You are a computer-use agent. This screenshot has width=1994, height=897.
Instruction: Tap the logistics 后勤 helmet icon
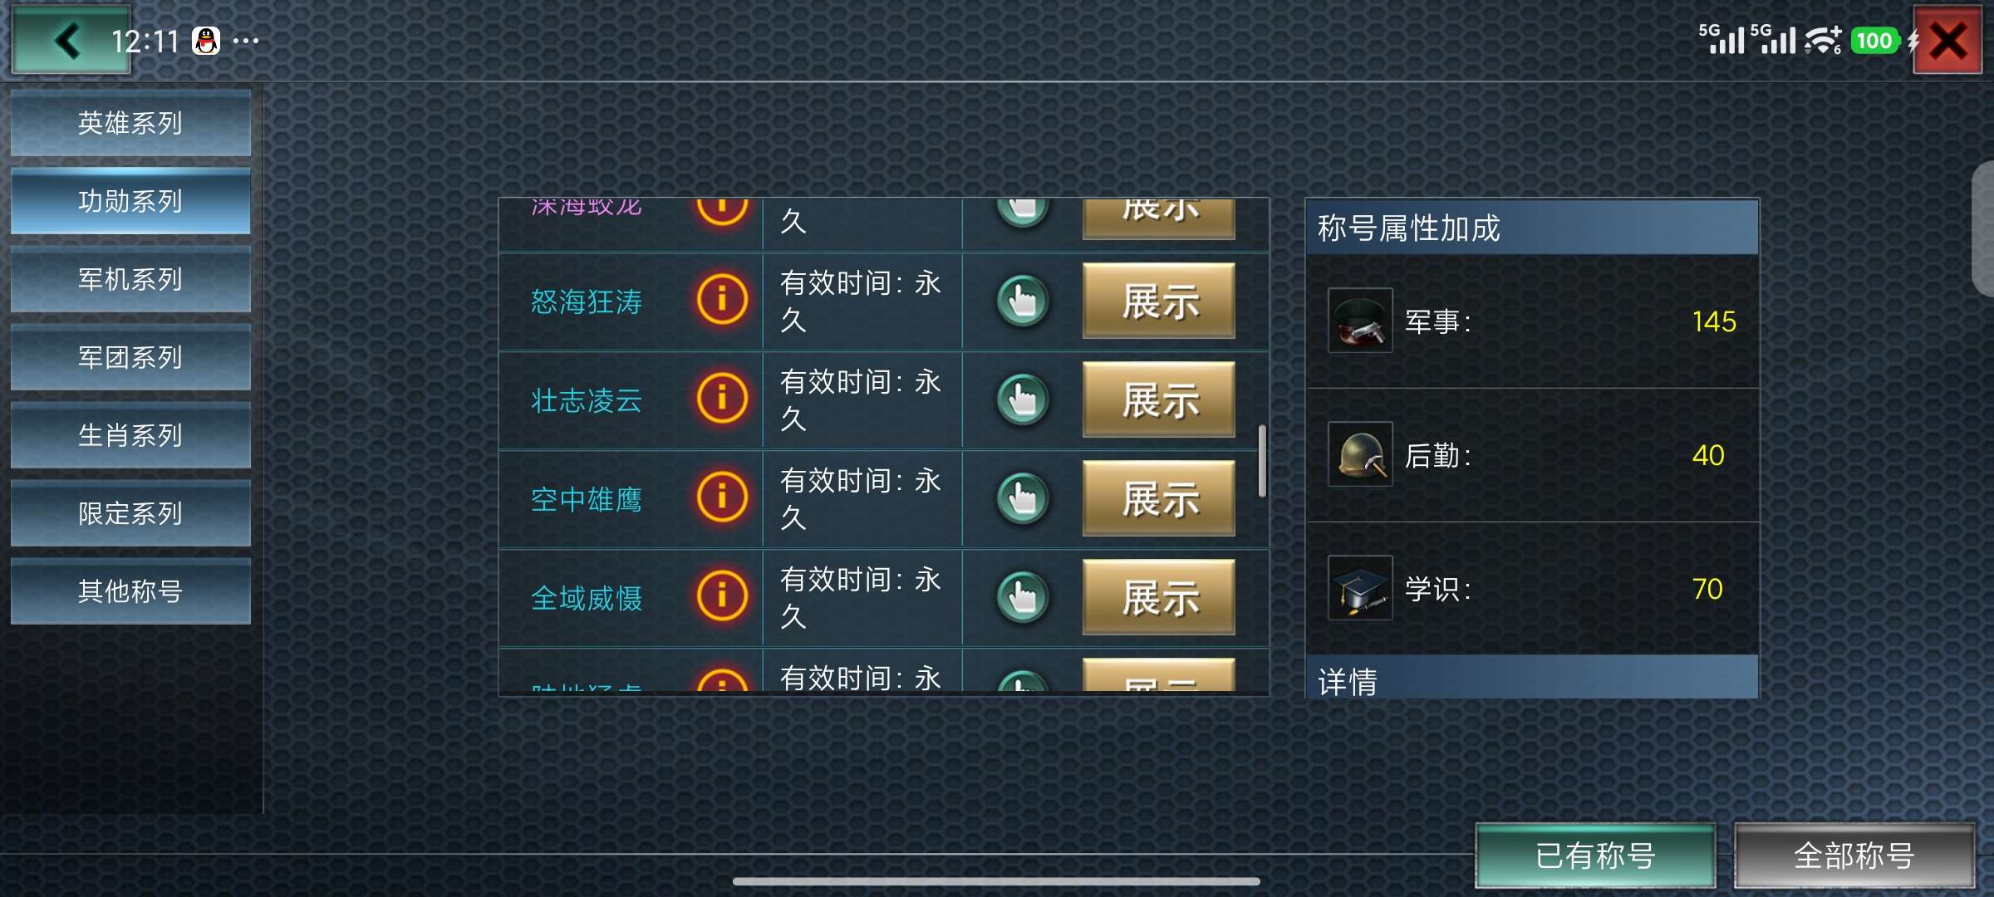(1360, 454)
